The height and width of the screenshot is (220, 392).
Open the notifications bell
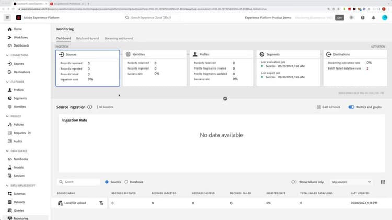pos(374,17)
